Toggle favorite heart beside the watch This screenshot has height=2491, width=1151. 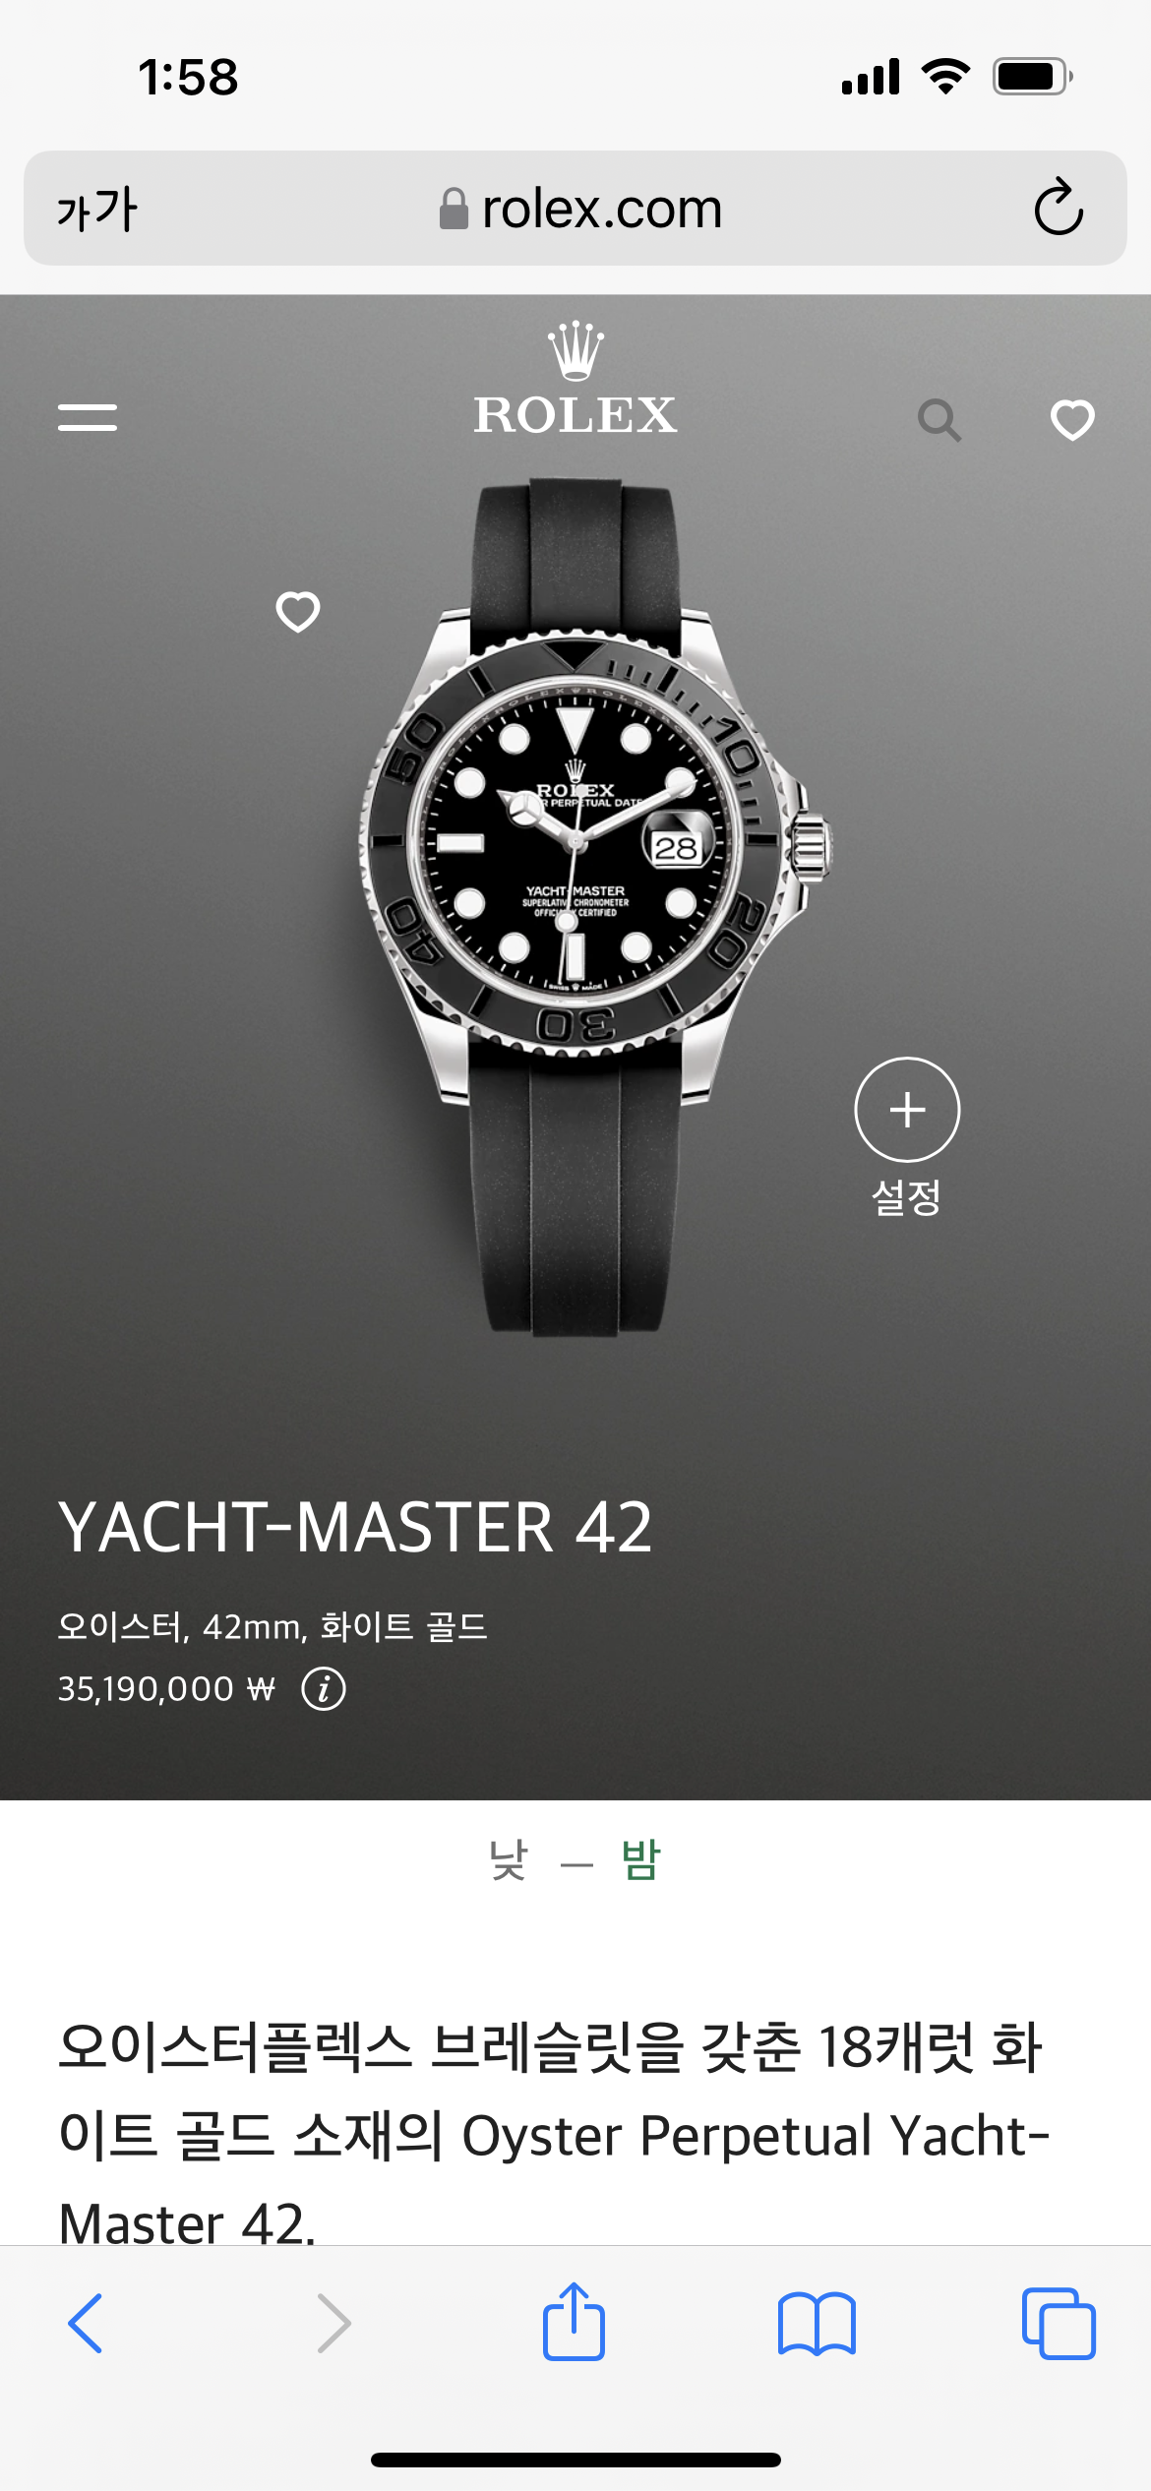pyautogui.click(x=298, y=611)
